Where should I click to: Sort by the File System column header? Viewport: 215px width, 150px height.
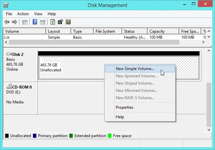[108, 31]
